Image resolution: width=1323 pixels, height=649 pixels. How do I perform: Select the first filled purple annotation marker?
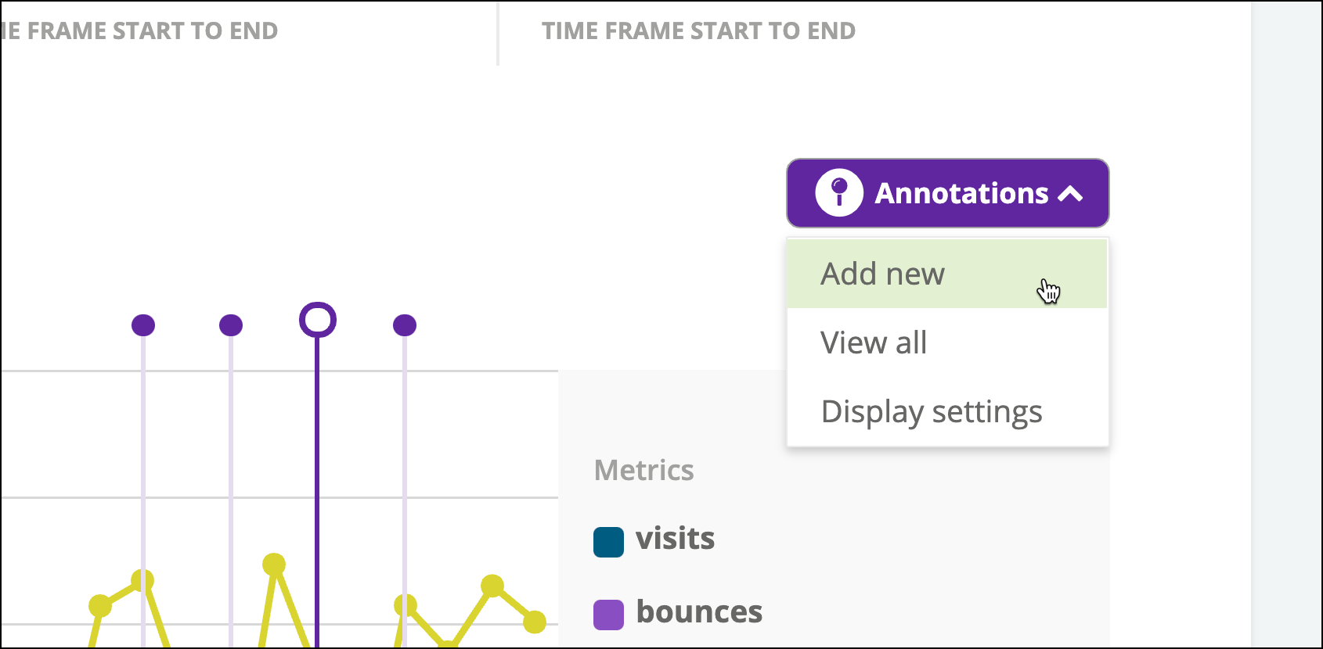tap(143, 324)
